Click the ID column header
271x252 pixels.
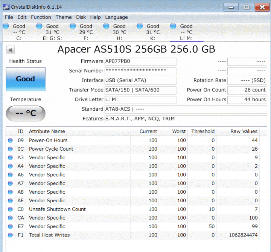(20, 131)
